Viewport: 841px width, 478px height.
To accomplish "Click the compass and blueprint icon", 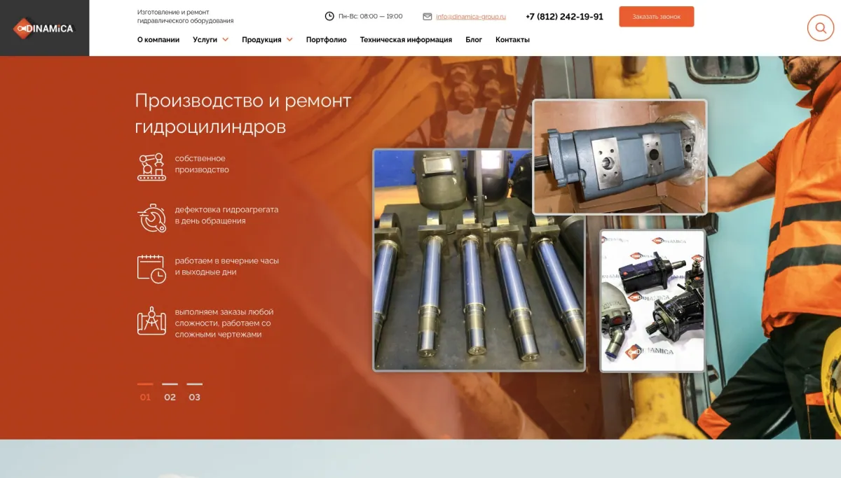I will [x=151, y=321].
